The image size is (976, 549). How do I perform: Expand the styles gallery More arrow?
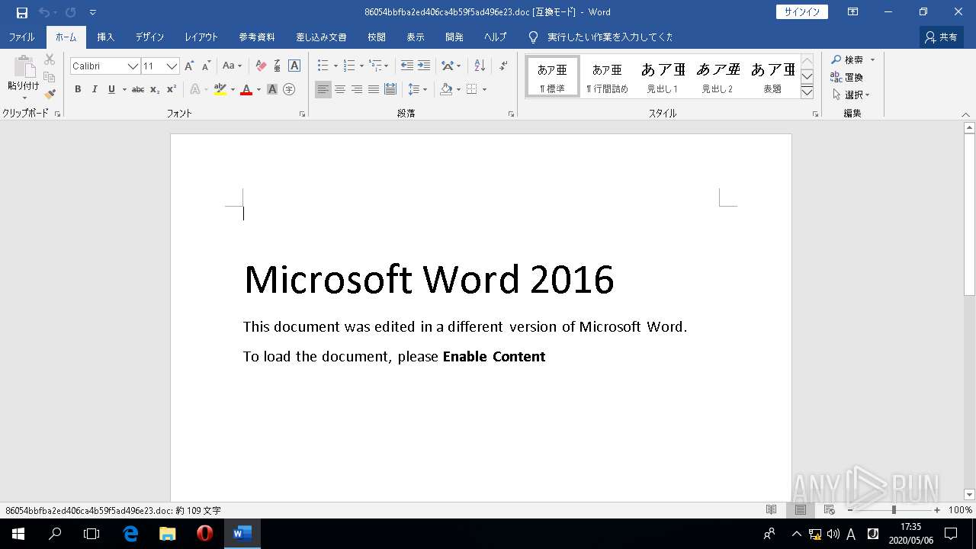click(x=807, y=92)
